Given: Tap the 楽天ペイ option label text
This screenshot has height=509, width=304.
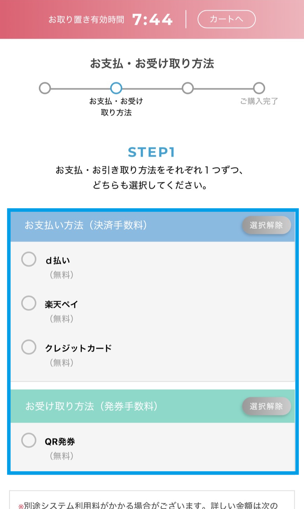Looking at the screenshot, I should click(x=61, y=304).
